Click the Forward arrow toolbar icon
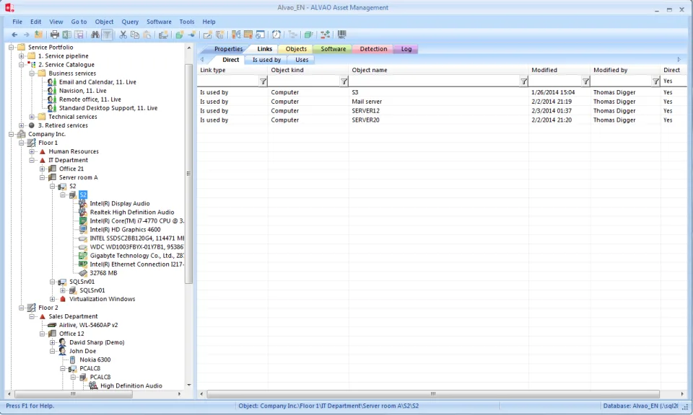693x415 pixels. click(x=26, y=35)
